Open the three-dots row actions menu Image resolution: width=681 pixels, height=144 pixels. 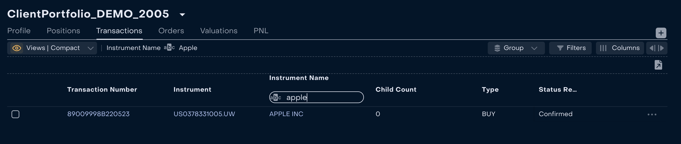coord(652,115)
